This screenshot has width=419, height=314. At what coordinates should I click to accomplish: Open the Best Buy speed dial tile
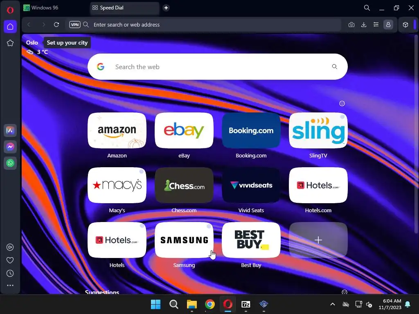[x=251, y=240]
